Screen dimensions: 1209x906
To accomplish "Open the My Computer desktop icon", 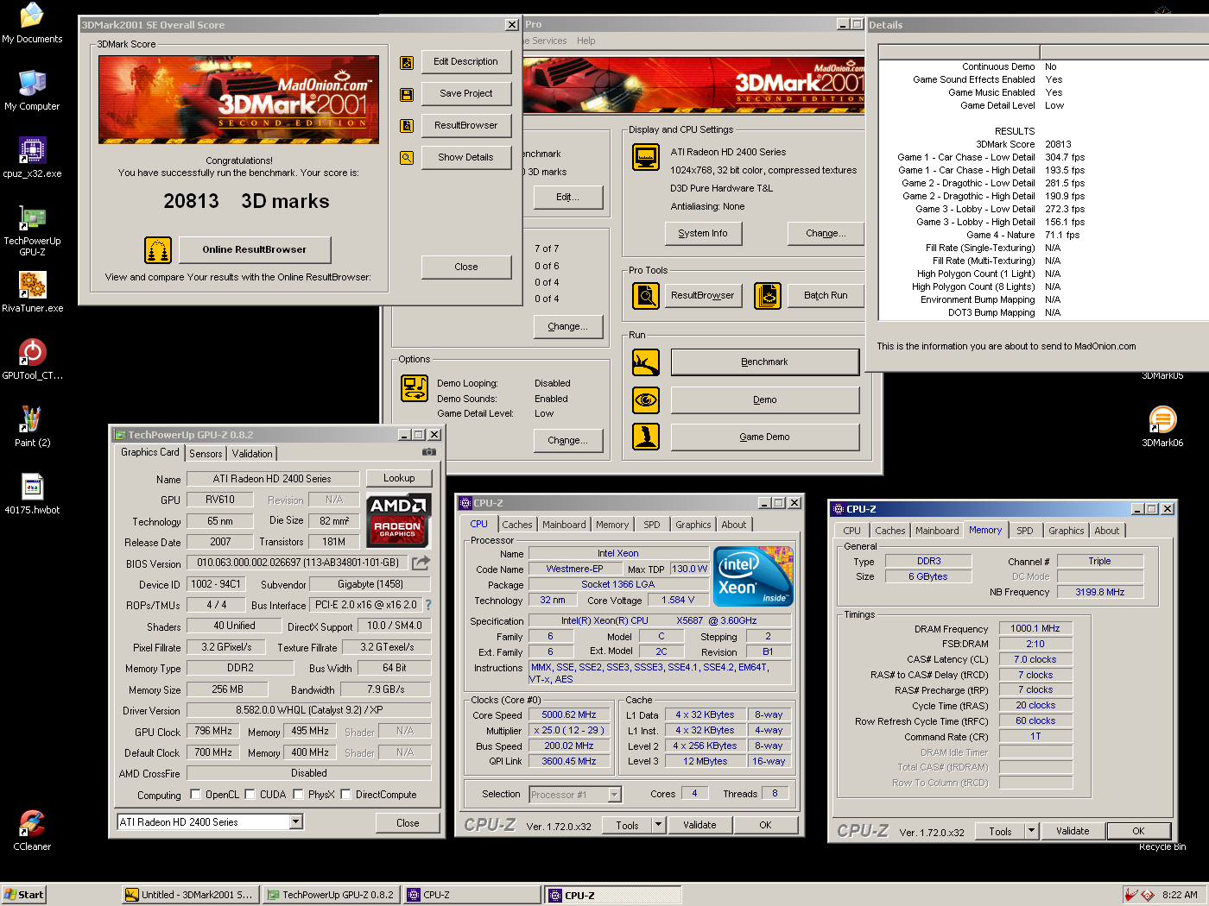I will (32, 90).
